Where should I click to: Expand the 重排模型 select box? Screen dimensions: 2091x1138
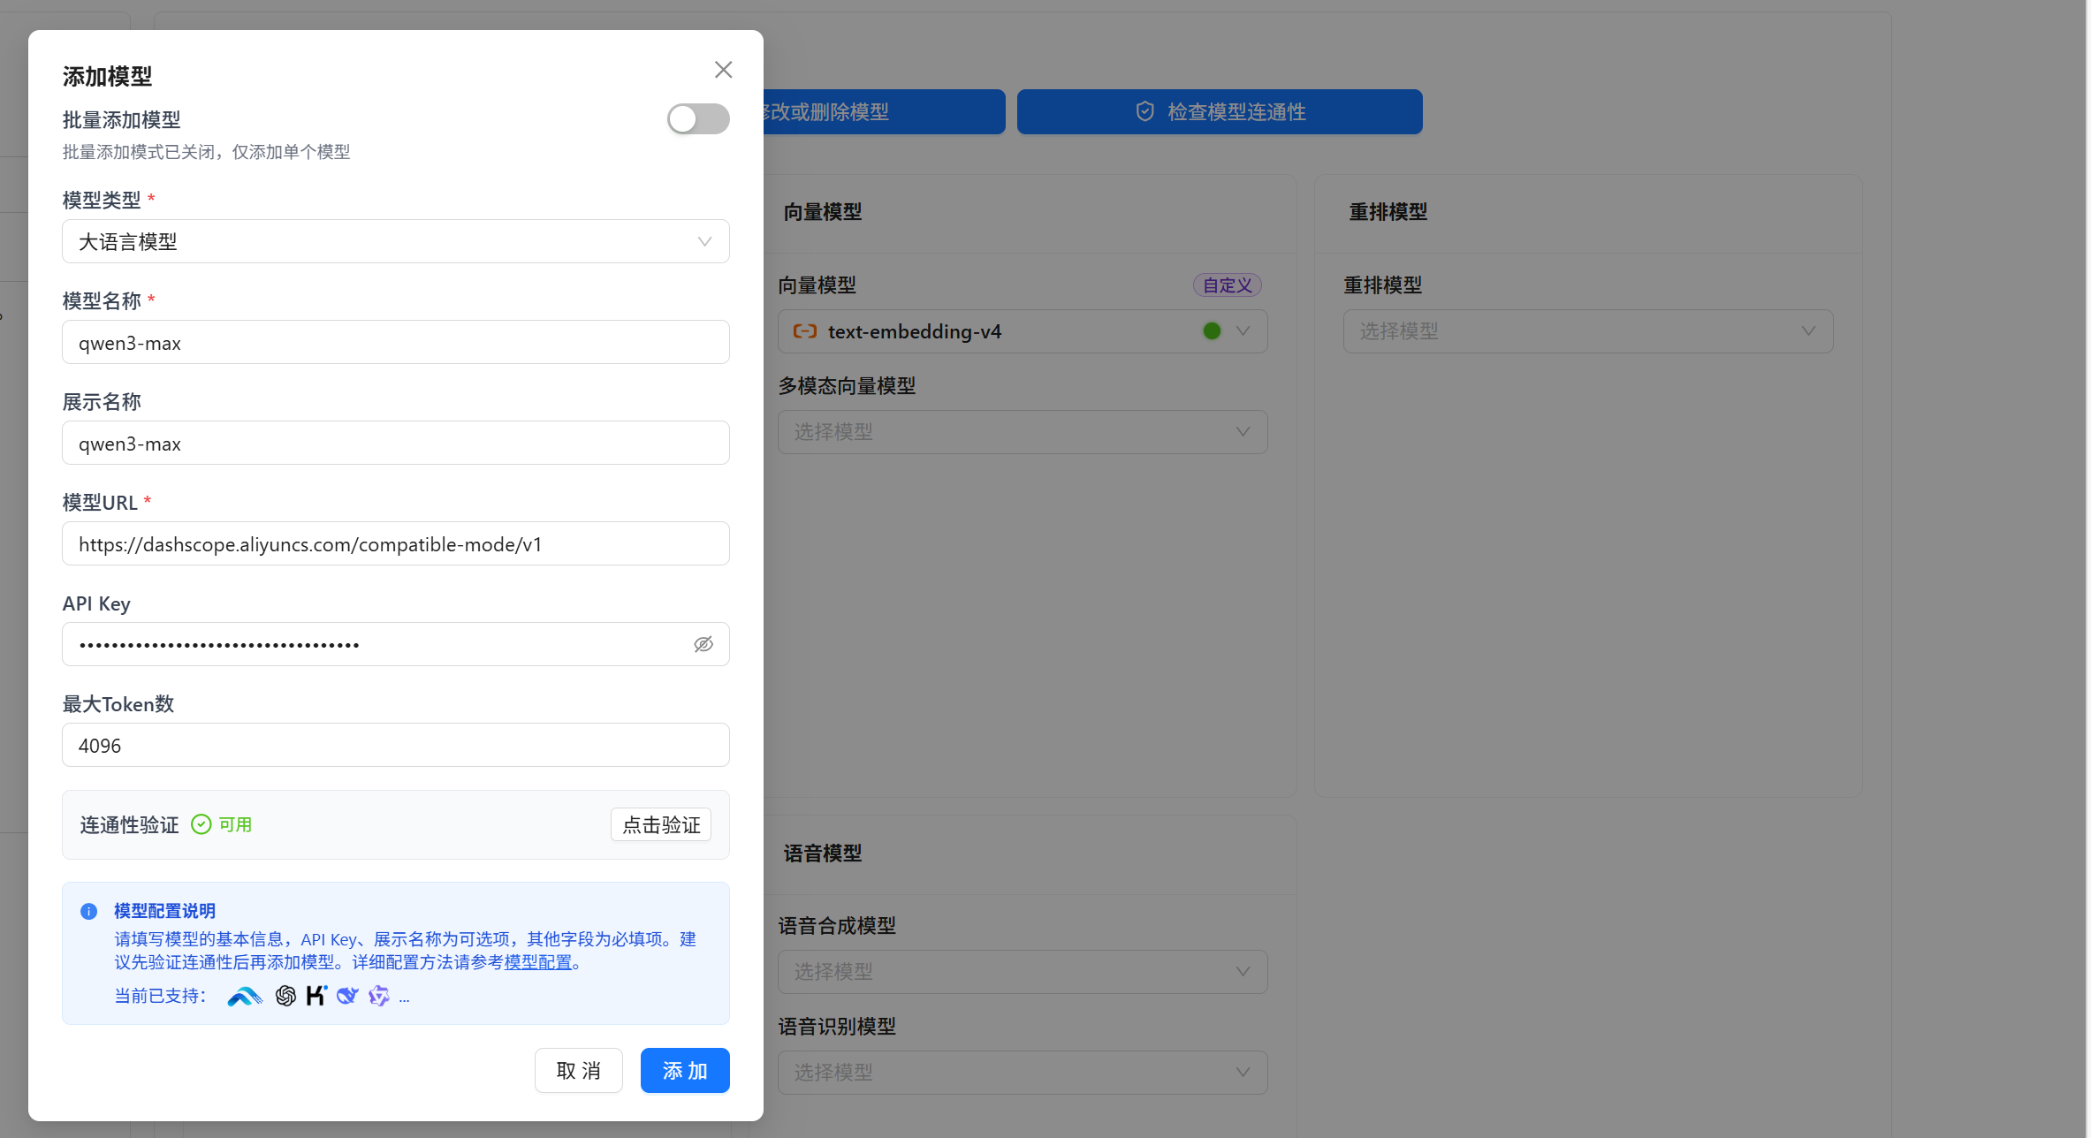pos(1587,331)
